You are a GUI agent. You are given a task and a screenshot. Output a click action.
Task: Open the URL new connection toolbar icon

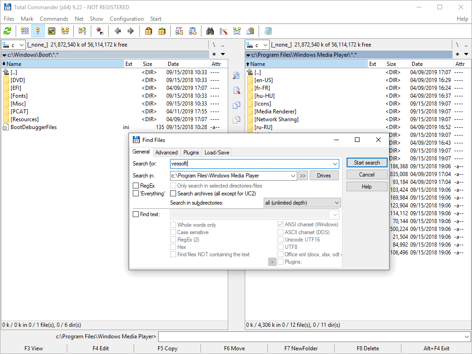coord(193,31)
